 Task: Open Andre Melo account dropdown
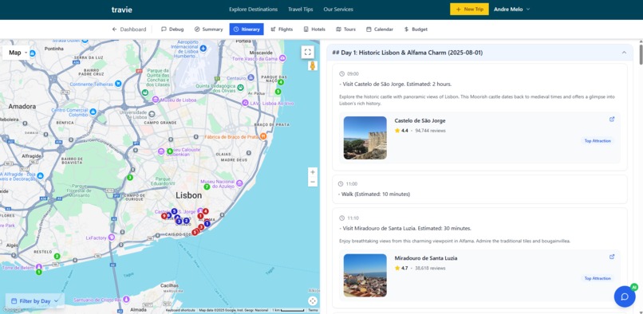[x=512, y=9]
